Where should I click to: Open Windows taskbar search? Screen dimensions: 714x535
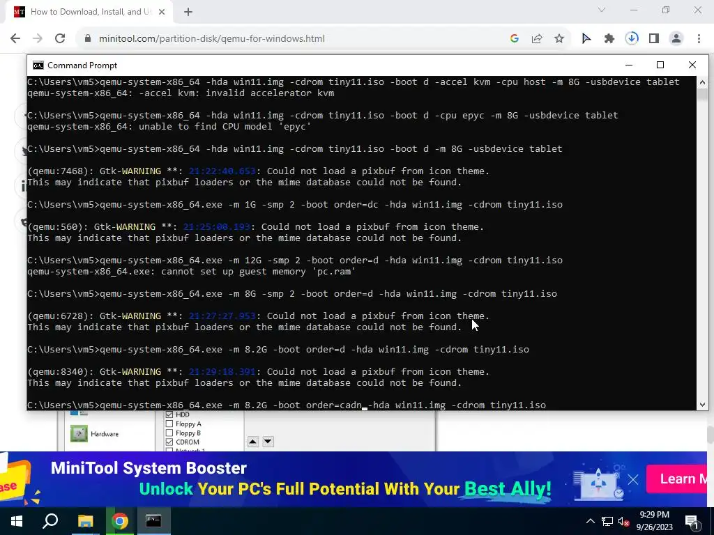click(x=50, y=521)
